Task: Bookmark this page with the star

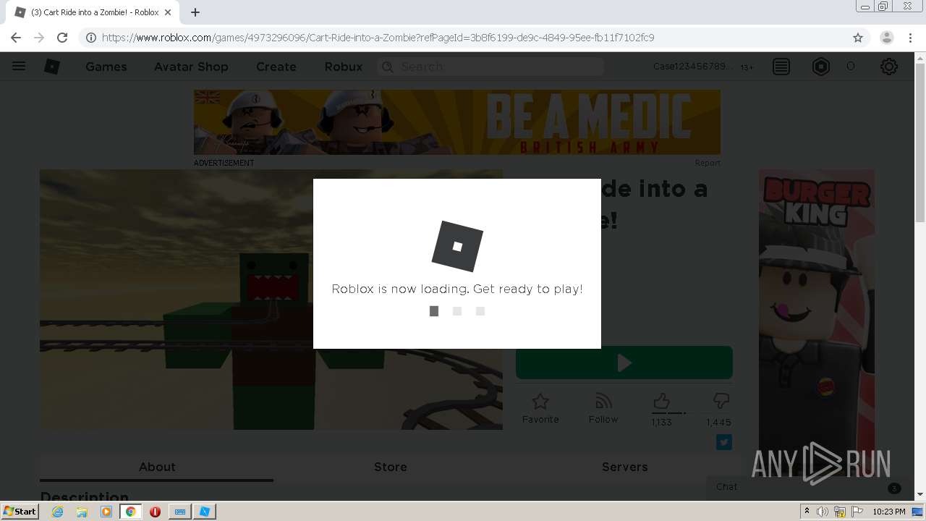Action: pyautogui.click(x=858, y=38)
